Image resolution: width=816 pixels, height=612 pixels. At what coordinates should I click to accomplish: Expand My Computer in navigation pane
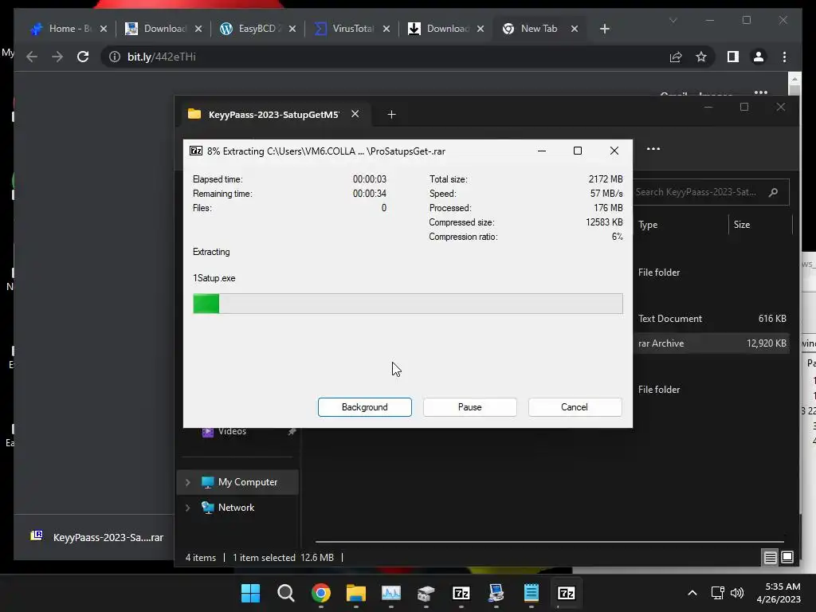tap(188, 482)
